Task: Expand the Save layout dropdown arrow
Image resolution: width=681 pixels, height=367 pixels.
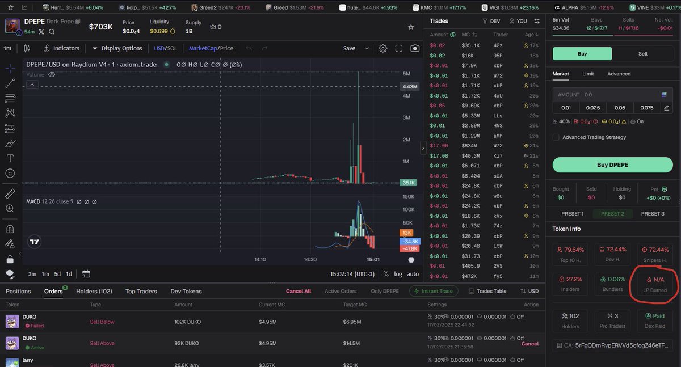Action: (x=367, y=48)
